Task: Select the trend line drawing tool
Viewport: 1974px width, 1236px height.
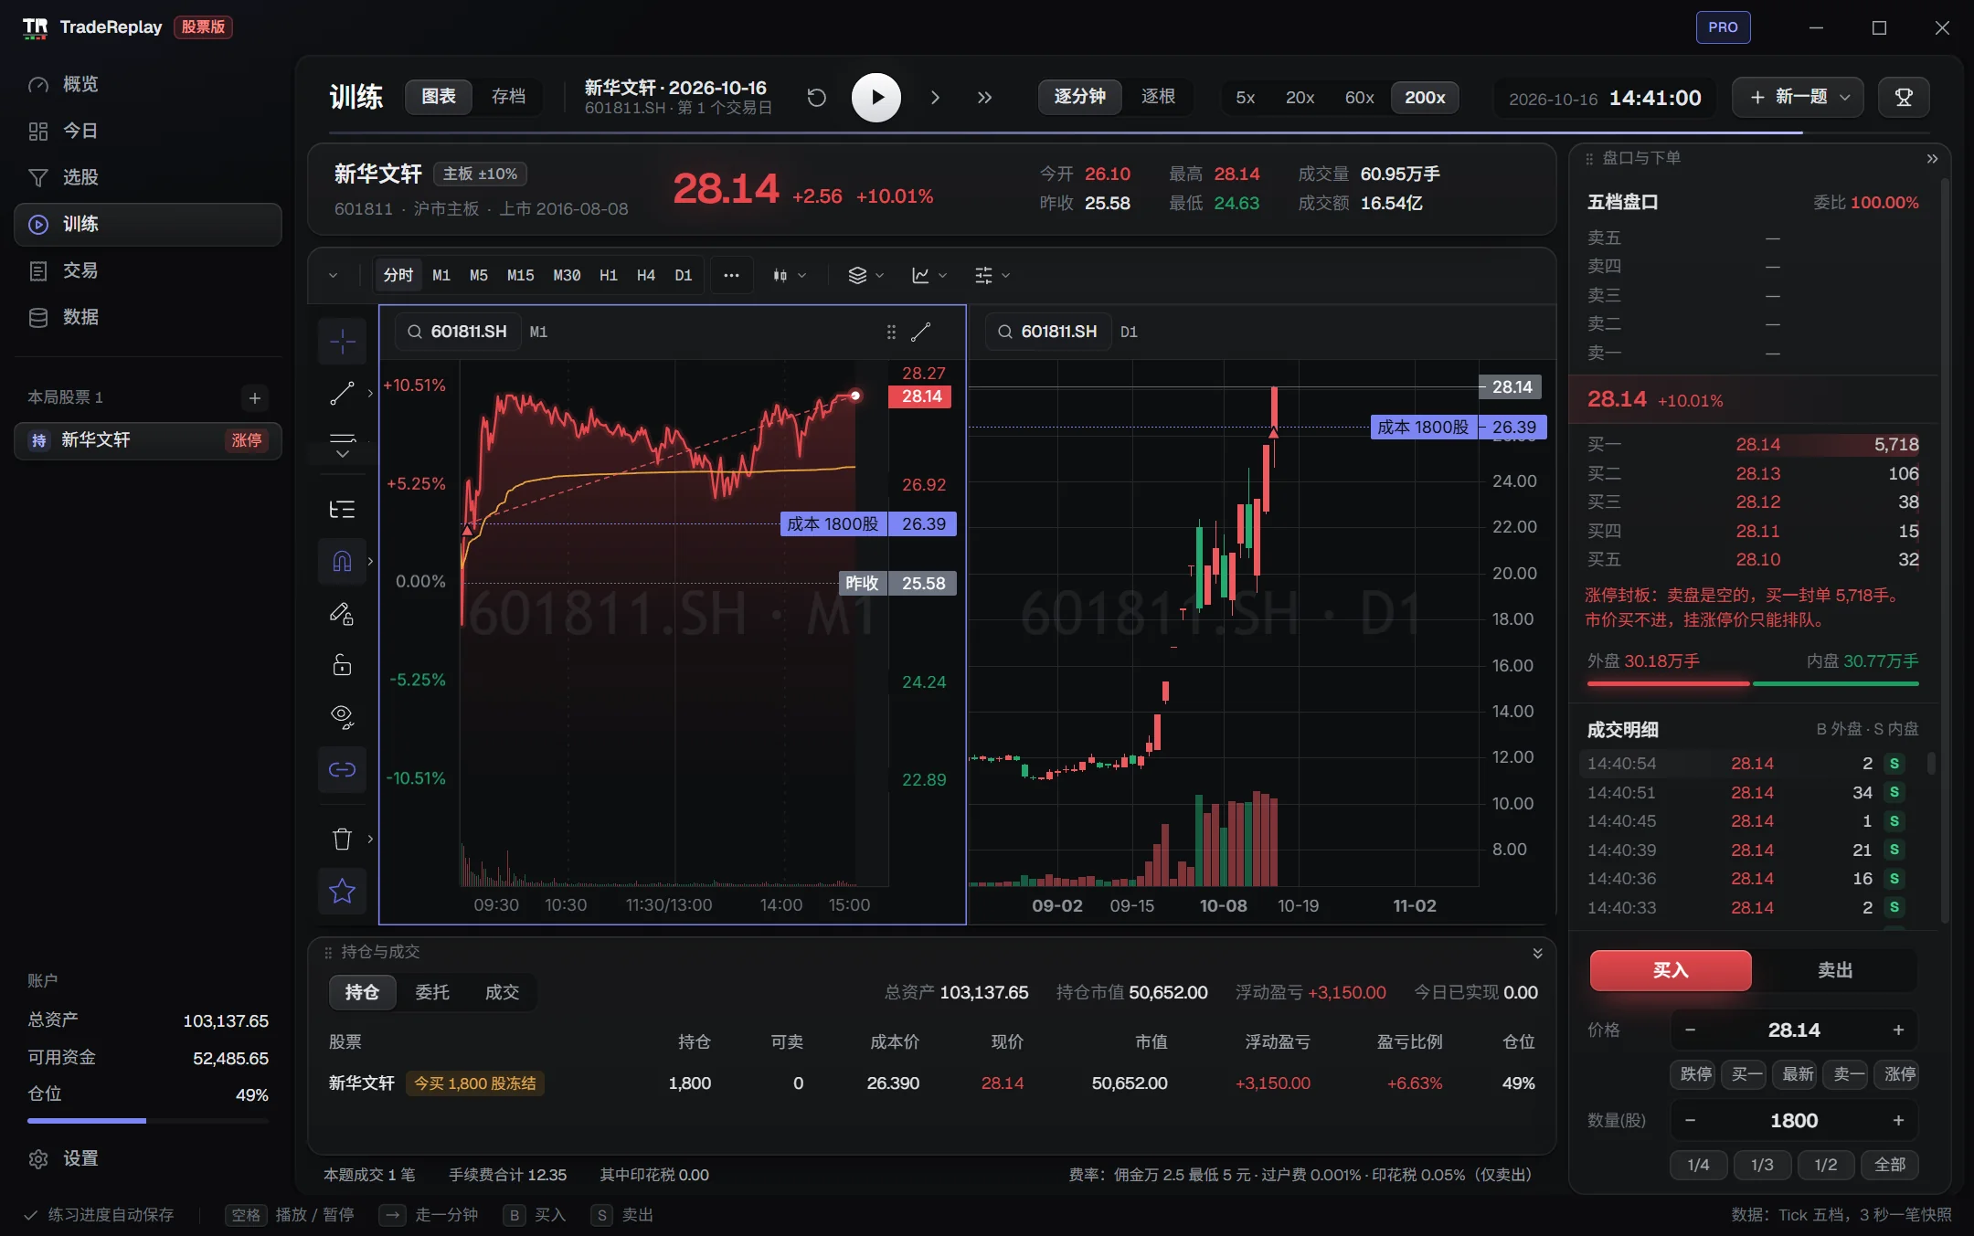Action: 342,394
